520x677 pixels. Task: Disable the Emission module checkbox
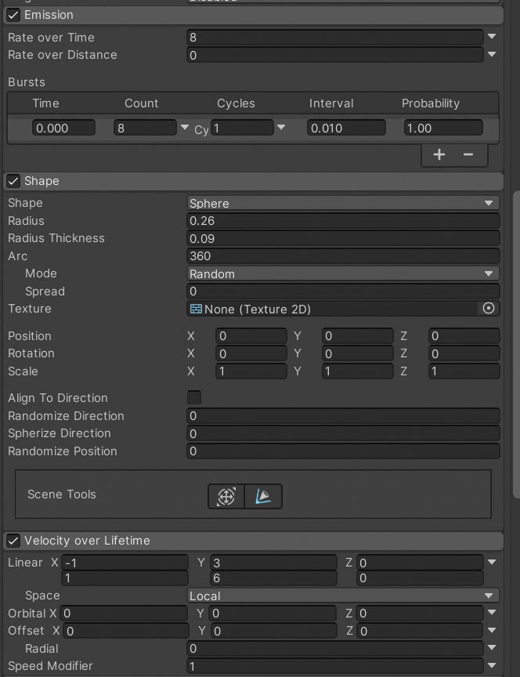(13, 15)
